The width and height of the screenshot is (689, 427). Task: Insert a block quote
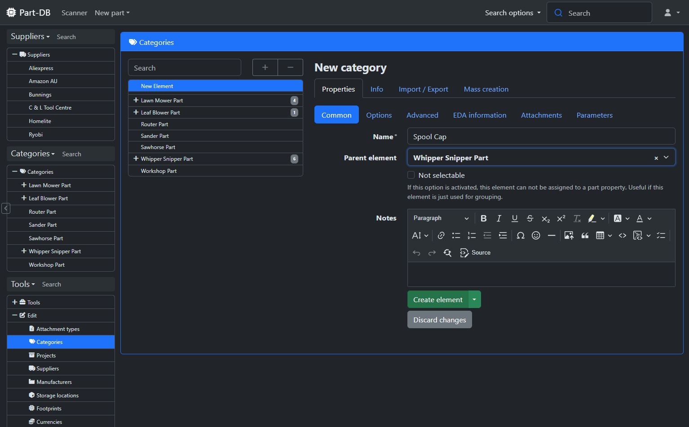coord(585,235)
